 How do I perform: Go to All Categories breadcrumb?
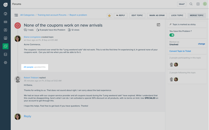(x=27, y=15)
